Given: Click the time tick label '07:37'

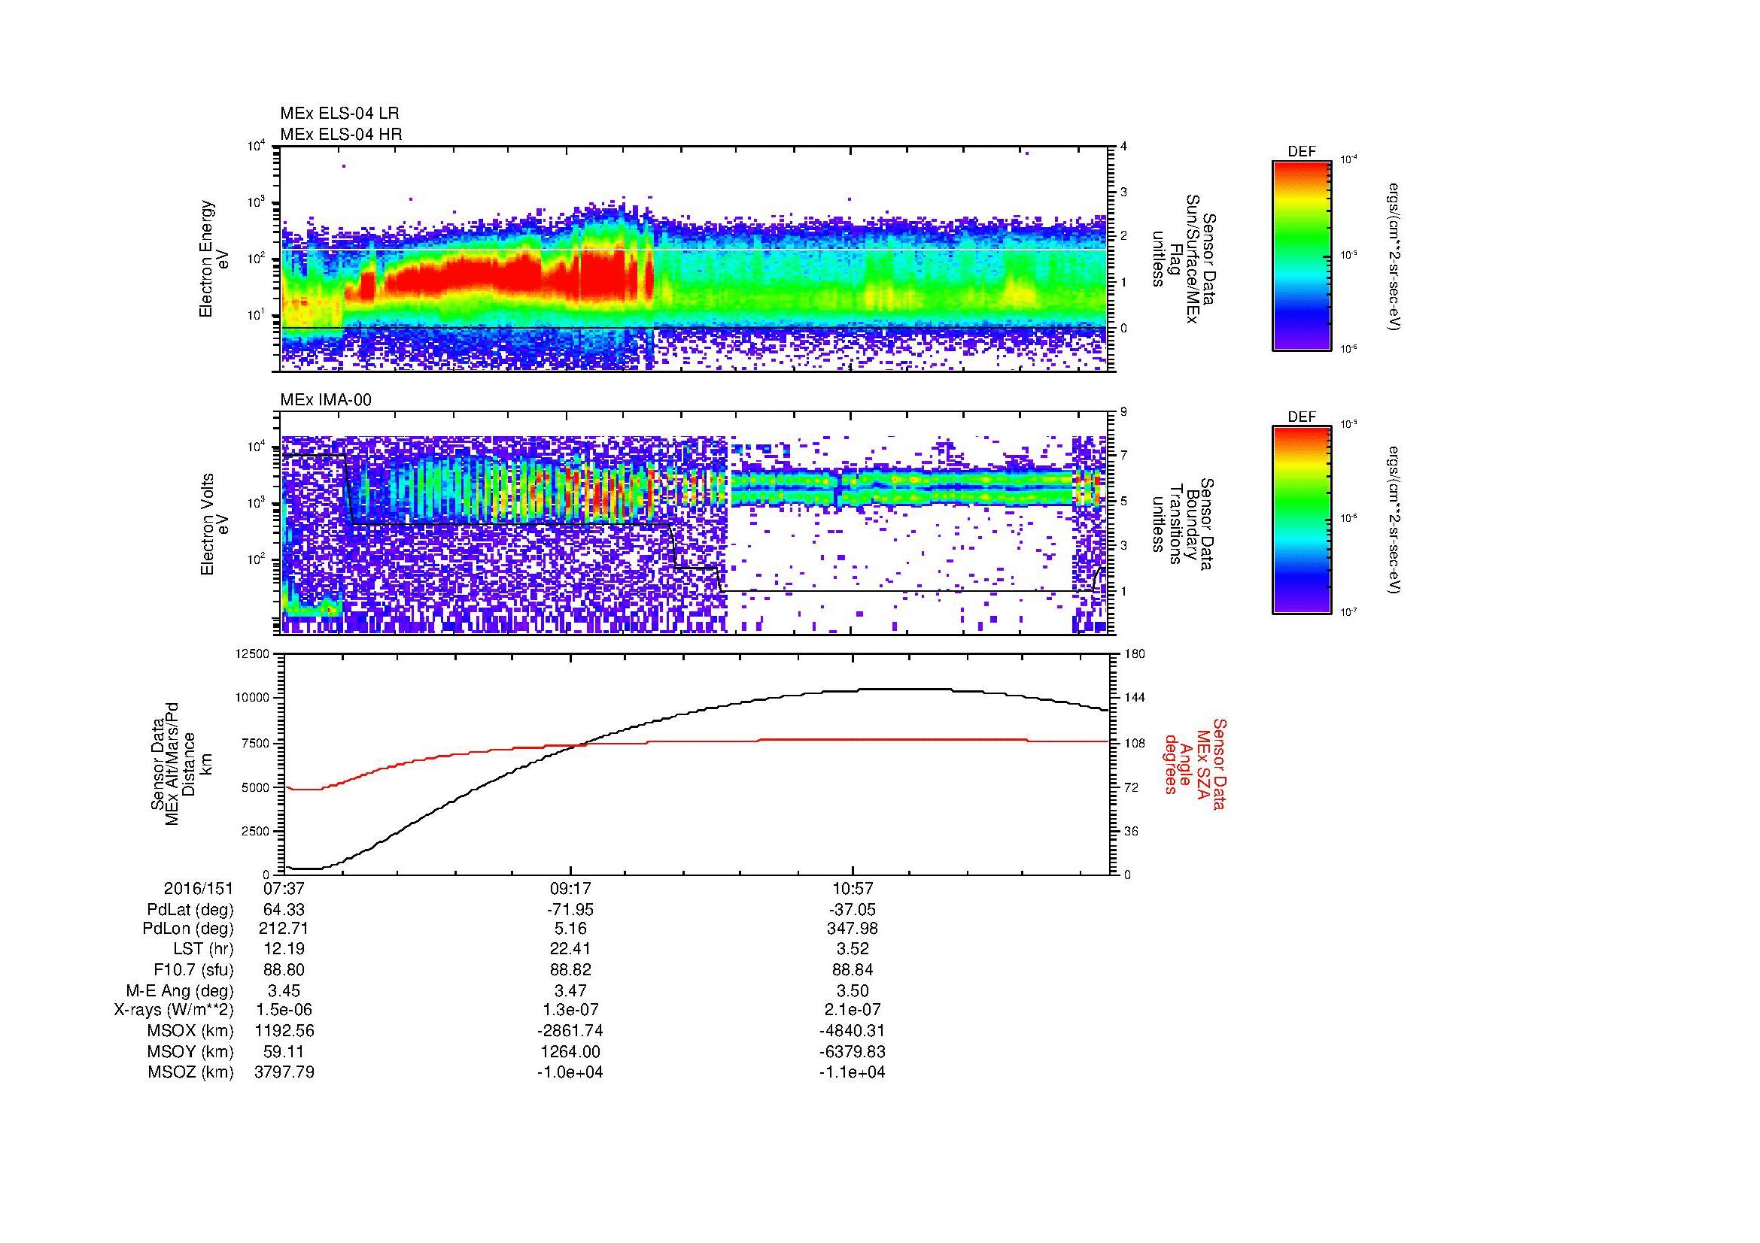Looking at the screenshot, I should click(x=284, y=889).
